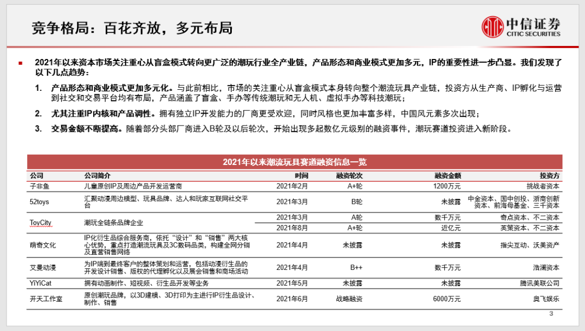Viewport: 585px width, 331px height.
Task: Click the date cell 2021年6月
Action: click(x=292, y=299)
